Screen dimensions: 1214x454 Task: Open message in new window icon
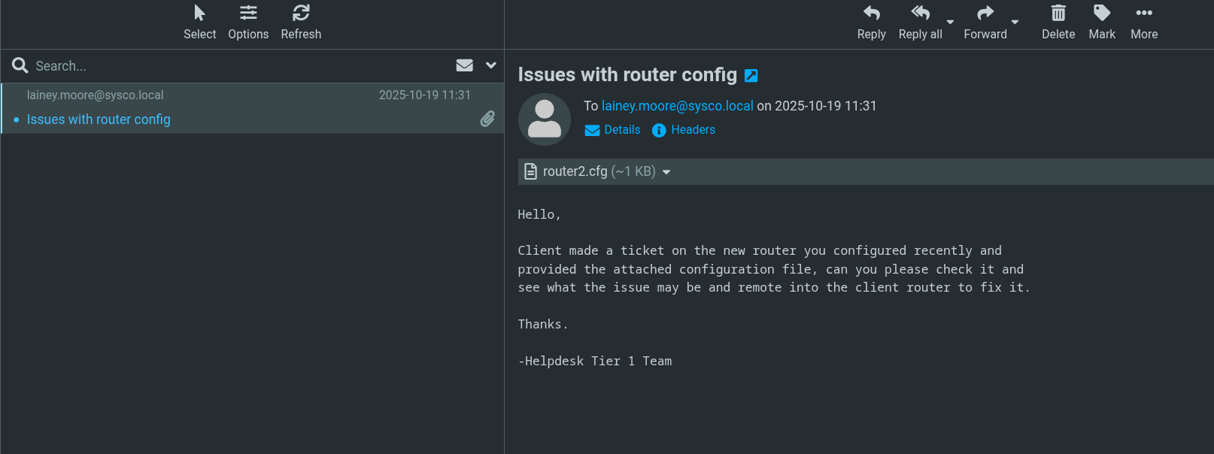pyautogui.click(x=751, y=76)
